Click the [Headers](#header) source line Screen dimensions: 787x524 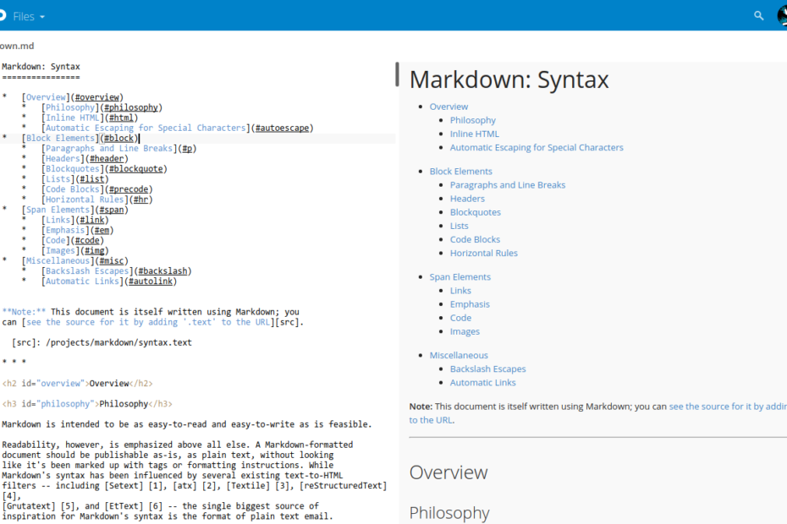pos(85,159)
